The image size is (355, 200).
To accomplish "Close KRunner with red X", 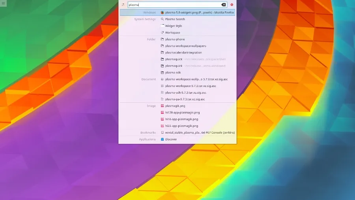I will (x=232, y=5).
